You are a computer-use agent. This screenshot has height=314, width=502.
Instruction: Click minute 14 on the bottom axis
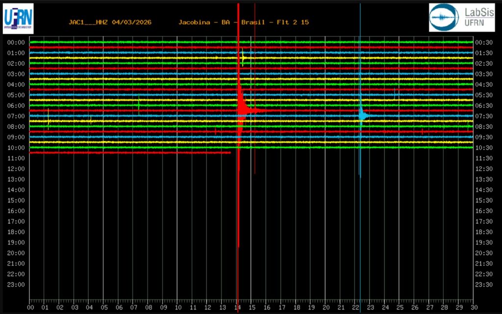[x=237, y=307]
